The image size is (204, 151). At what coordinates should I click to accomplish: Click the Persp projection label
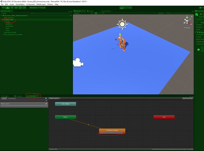point(187,28)
